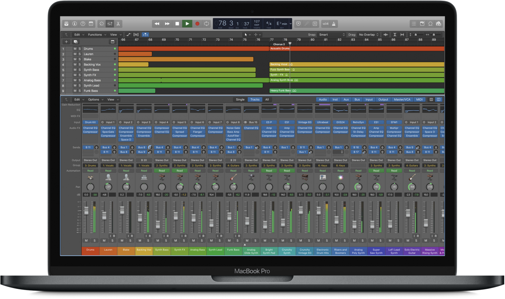The image size is (505, 299).
Task: Fast forward the playhead
Action: click(x=167, y=24)
